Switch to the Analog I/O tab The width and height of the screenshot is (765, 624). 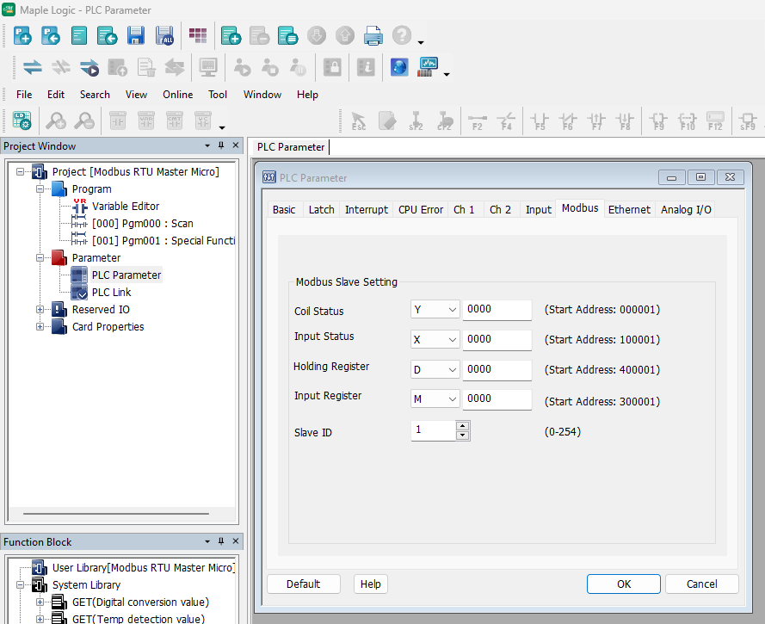(x=686, y=209)
